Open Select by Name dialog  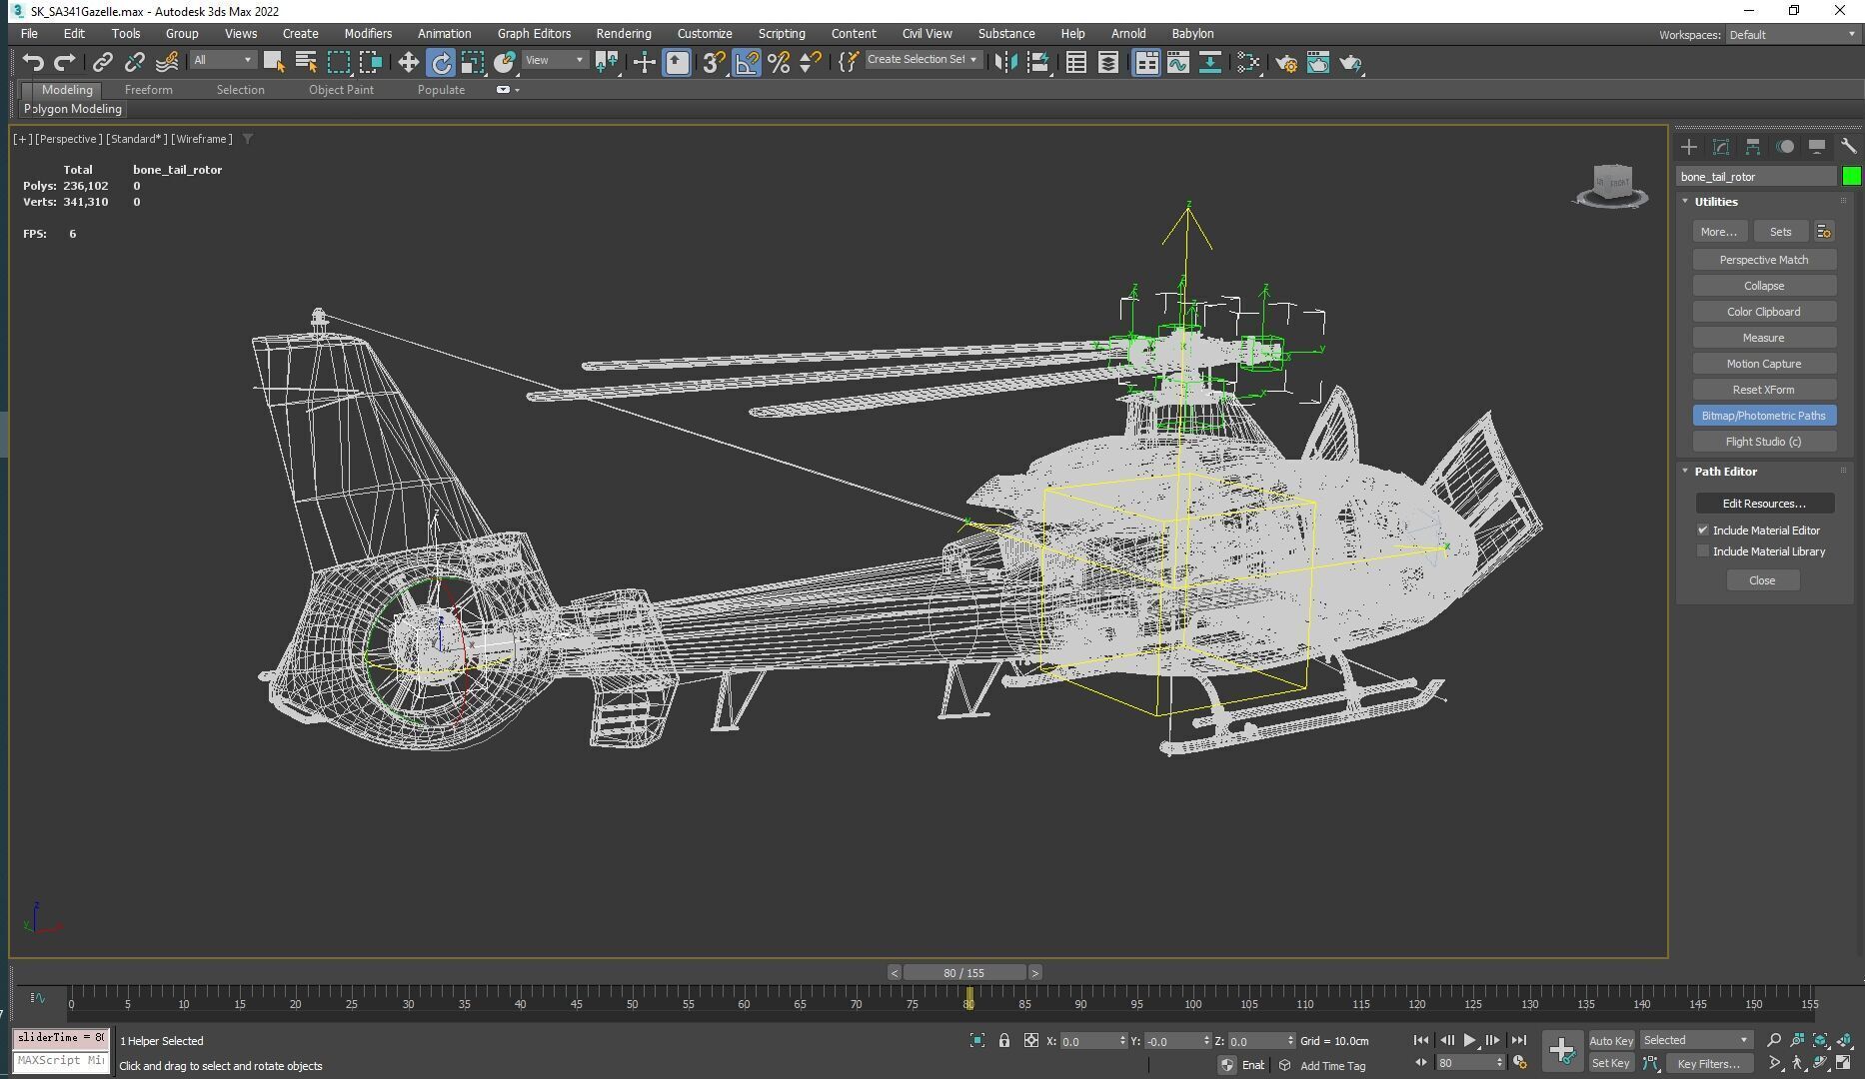click(306, 62)
